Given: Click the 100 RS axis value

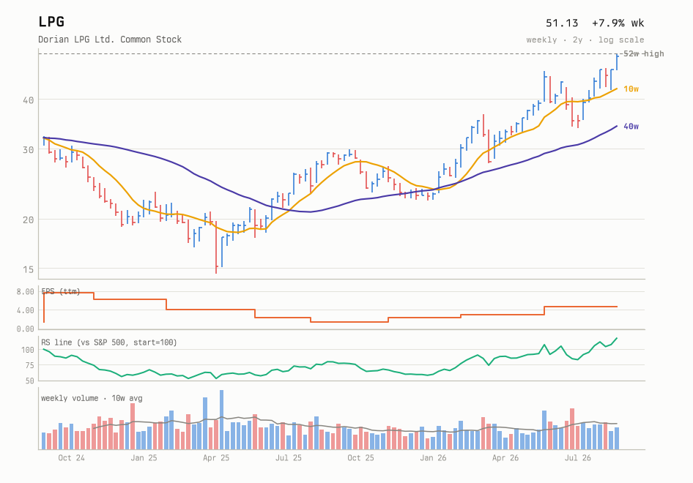Looking at the screenshot, I should click(27, 350).
